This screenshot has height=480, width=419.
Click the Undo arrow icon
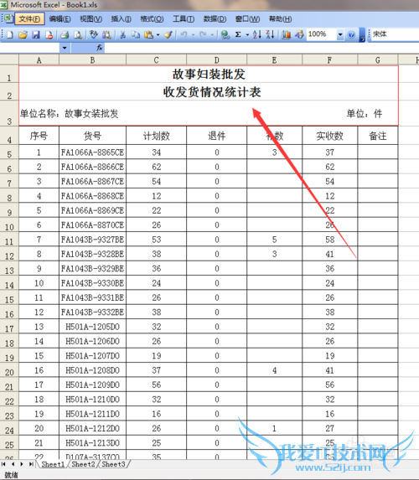(184, 34)
